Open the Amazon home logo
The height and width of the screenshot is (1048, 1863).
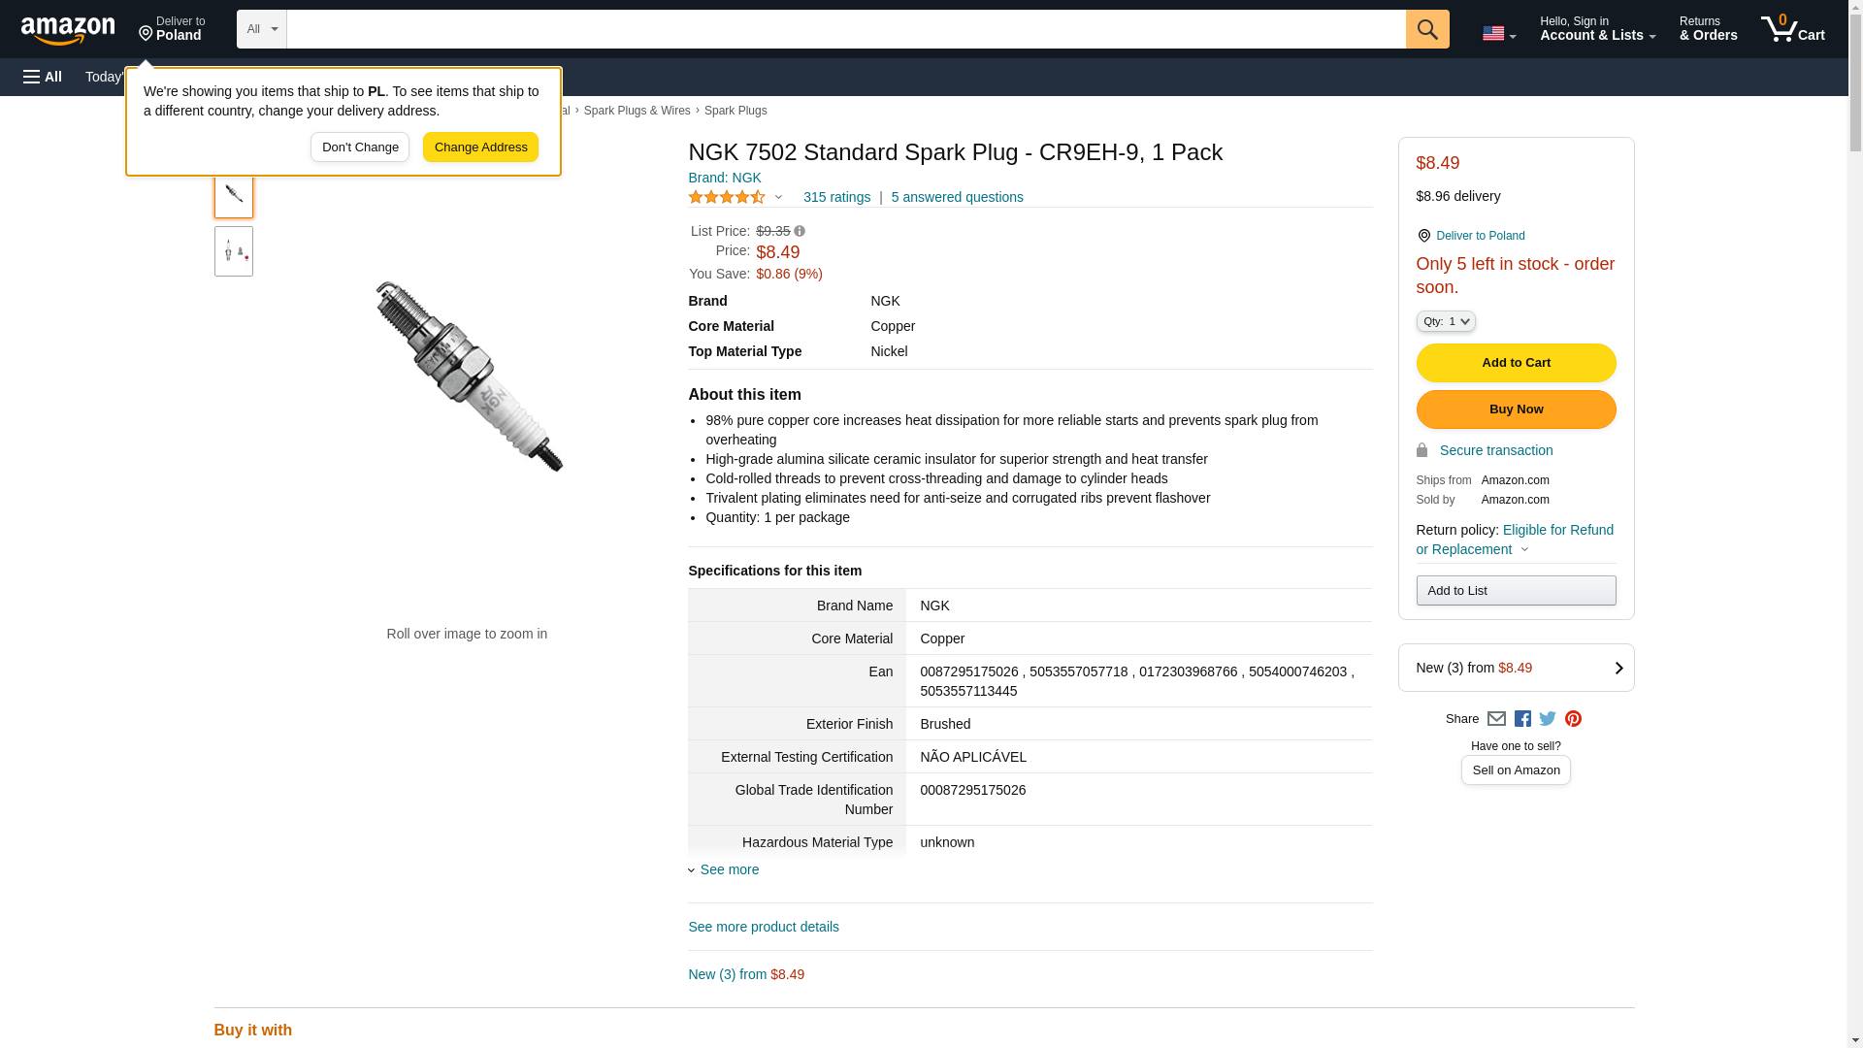coord(68,31)
